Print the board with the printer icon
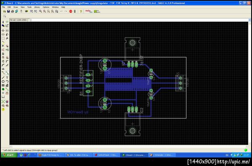 coord(12,11)
